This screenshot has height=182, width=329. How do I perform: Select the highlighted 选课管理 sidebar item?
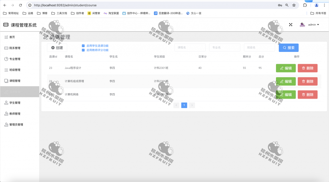(20, 92)
